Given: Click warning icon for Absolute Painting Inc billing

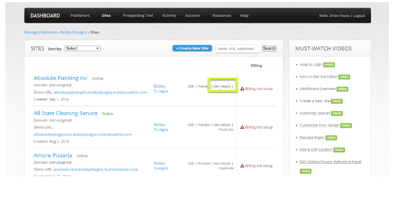Looking at the screenshot, I should [x=242, y=88].
